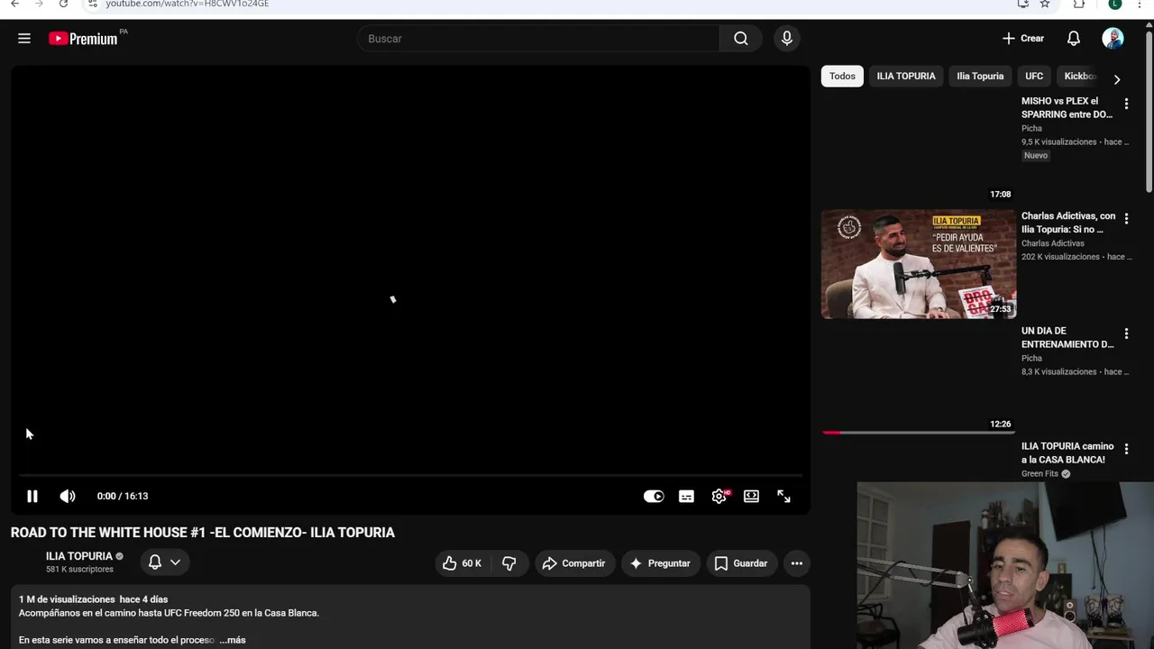Enter fullscreen mode
This screenshot has width=1154, height=649.
point(783,496)
